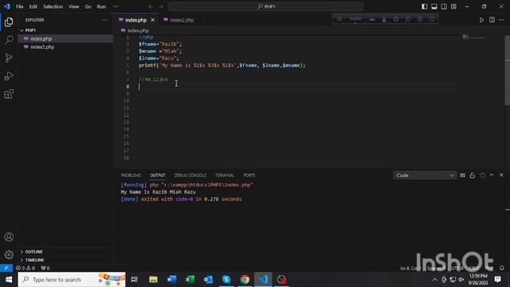Viewport: 510px width, 287px height.
Task: Toggle output auto-scroll lock icon
Action: tap(473, 175)
